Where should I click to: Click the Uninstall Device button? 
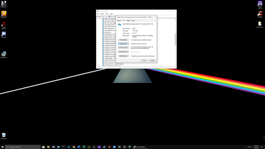[123, 56]
